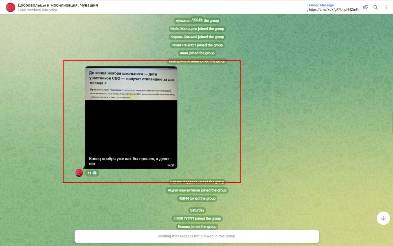Open the pinned messages list icon
This screenshot has width=393, height=246.
click(x=365, y=7)
